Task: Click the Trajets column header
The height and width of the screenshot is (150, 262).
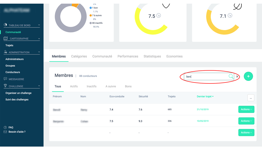Action: coord(172,97)
